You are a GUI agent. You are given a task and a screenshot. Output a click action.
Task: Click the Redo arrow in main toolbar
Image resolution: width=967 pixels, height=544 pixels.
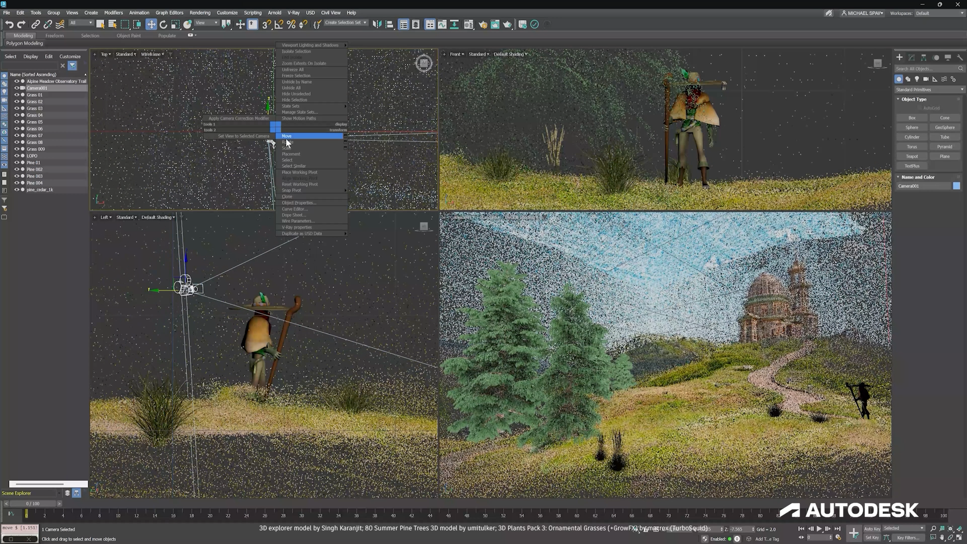click(x=21, y=24)
